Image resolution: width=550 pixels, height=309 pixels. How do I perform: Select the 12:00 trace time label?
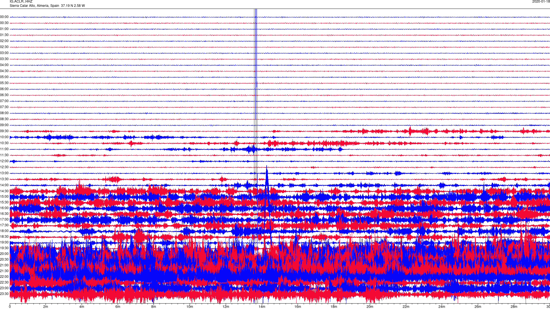coord(4,161)
